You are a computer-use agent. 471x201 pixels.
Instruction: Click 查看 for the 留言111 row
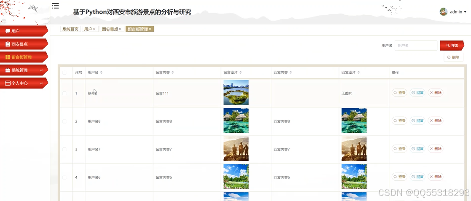click(x=399, y=93)
